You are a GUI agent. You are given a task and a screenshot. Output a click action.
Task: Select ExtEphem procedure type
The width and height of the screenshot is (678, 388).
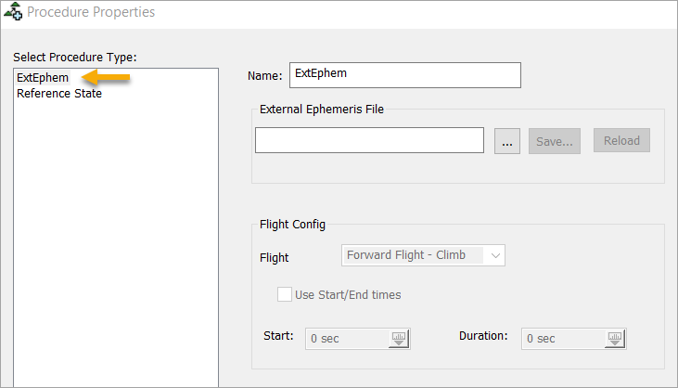[x=43, y=78]
